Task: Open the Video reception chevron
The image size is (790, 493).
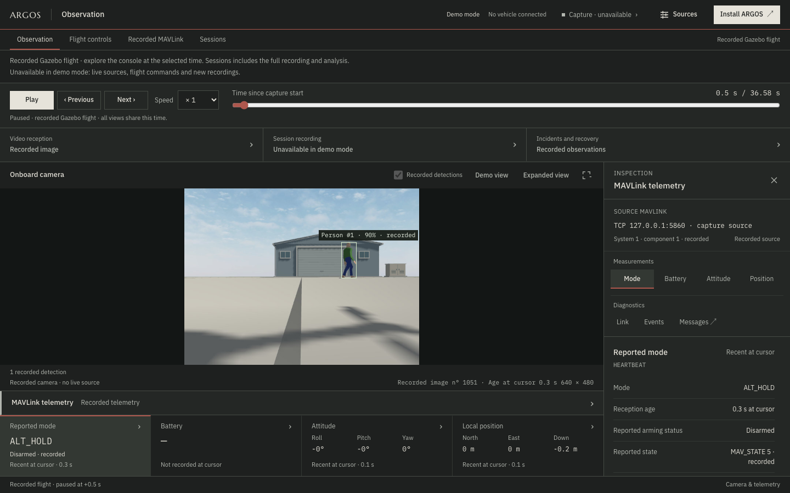Action: point(251,145)
